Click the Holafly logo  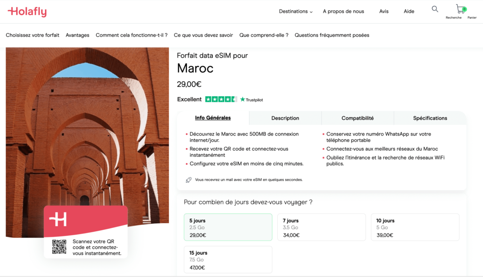coord(27,12)
